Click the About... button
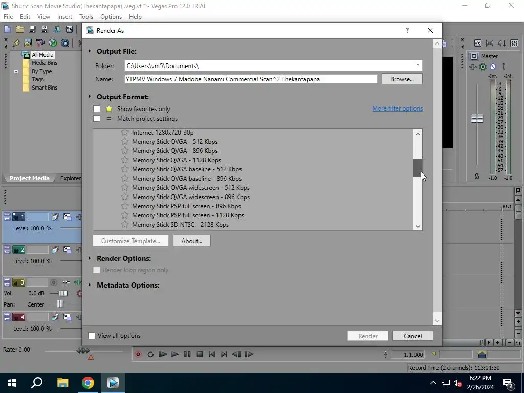 coord(192,241)
